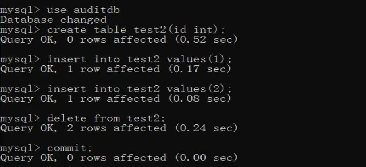Click the word 'auditdb' in first line
The height and width of the screenshot is (167, 366).
tap(96, 10)
